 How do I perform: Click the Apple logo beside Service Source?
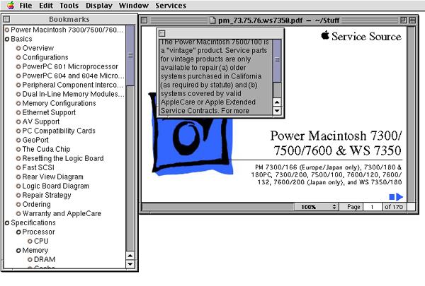[x=325, y=35]
